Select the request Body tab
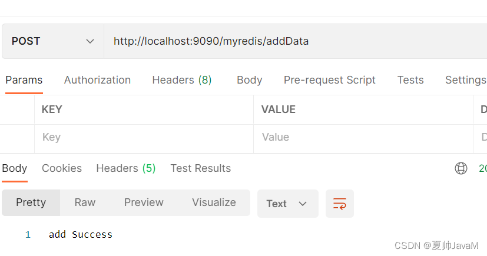 pos(250,80)
